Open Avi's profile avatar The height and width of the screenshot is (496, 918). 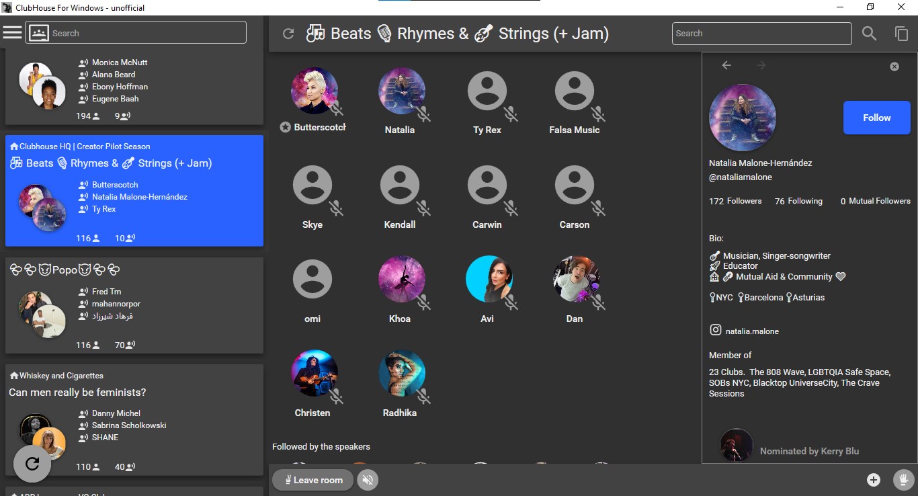click(489, 279)
